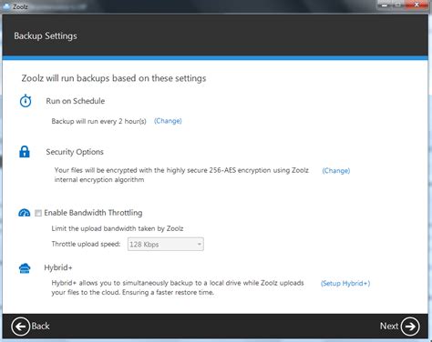Click the Security Options heading
The image size is (432, 342).
[75, 152]
